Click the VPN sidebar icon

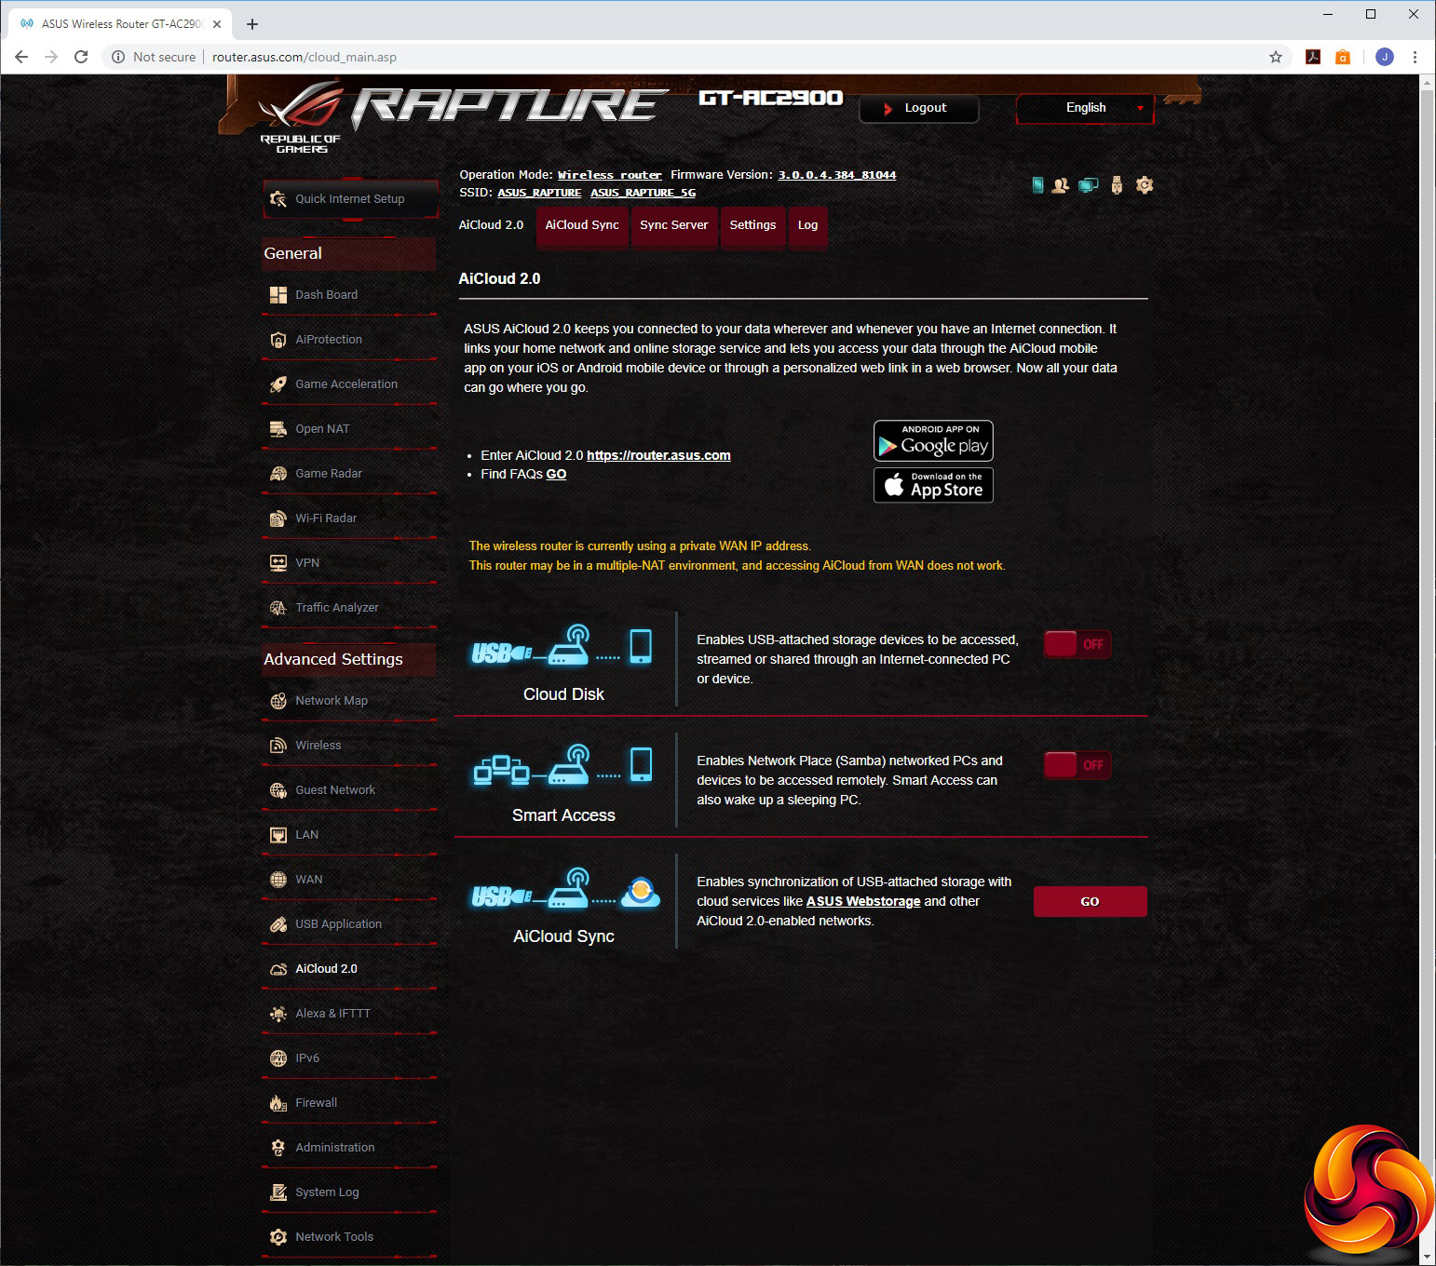278,563
